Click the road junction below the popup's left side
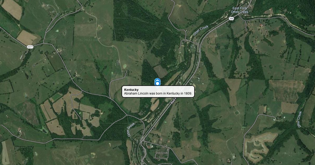315x165 pixels. coord(127,115)
